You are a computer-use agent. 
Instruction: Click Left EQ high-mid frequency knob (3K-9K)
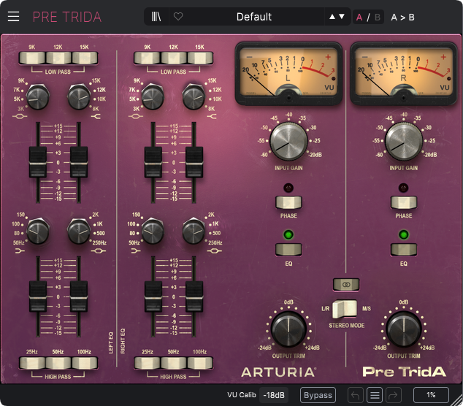[x=37, y=96]
